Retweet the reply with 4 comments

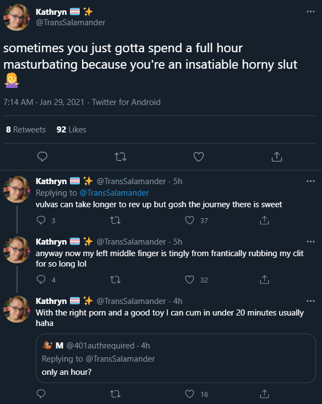pyautogui.click(x=115, y=280)
